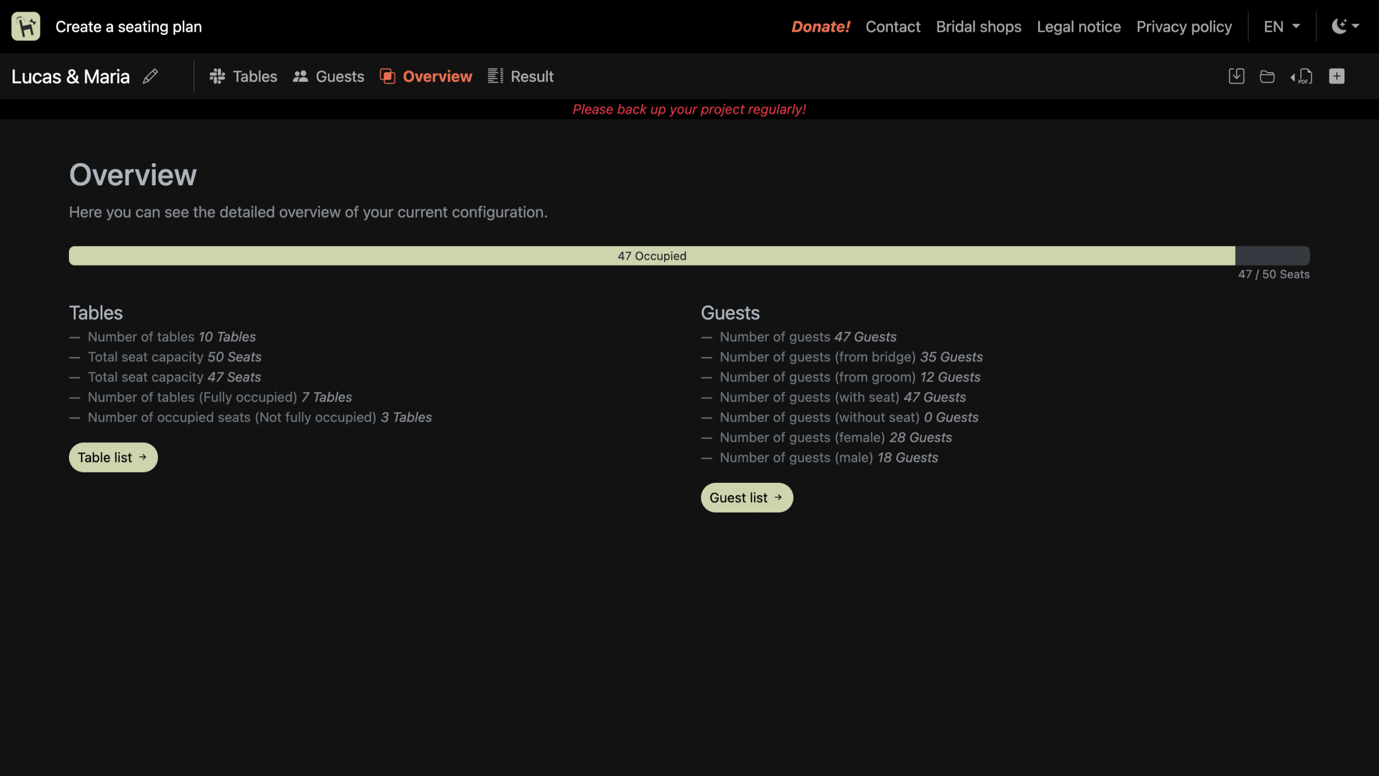Click the Overview tab icon
The image size is (1379, 776).
click(x=387, y=76)
